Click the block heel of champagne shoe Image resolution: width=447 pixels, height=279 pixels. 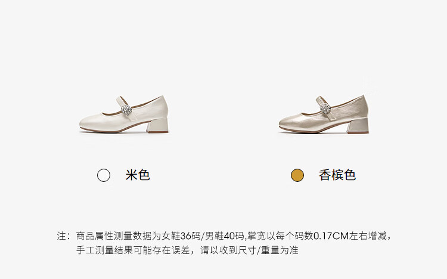point(358,126)
